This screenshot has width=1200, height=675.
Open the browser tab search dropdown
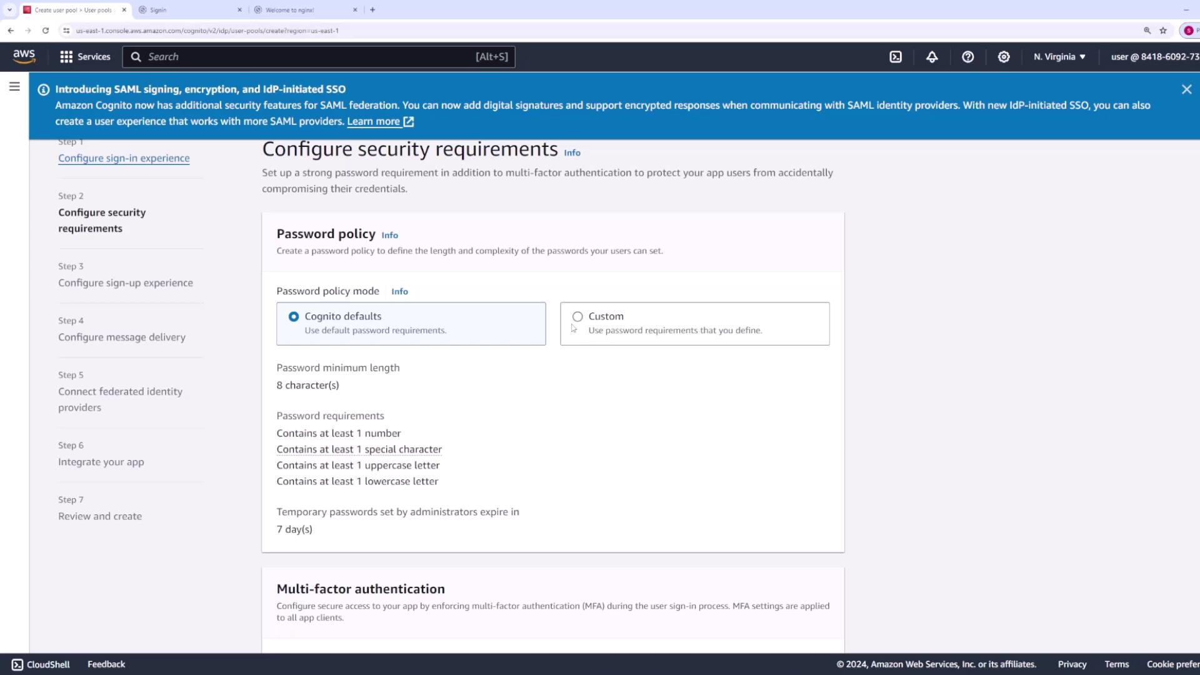click(x=9, y=9)
